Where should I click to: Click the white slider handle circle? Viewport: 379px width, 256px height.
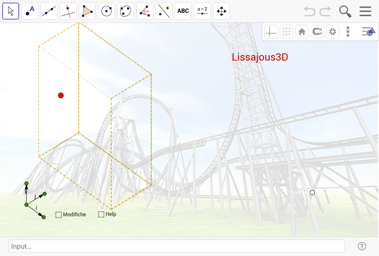click(x=312, y=193)
